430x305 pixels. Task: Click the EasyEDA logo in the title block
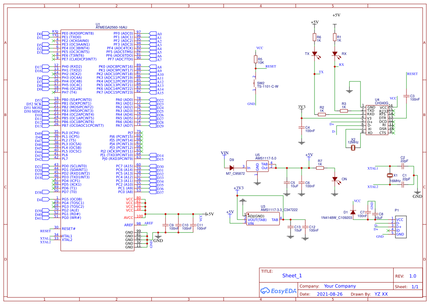coord(279,291)
